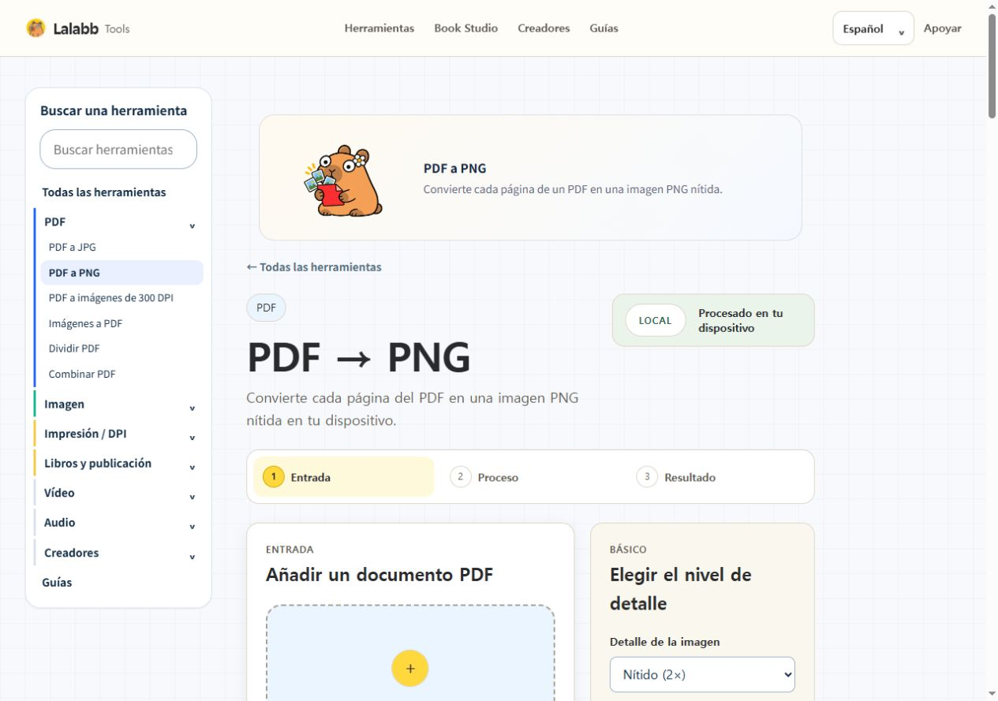Click the PDF drop zone area
The width and height of the screenshot is (998, 701).
point(410,653)
